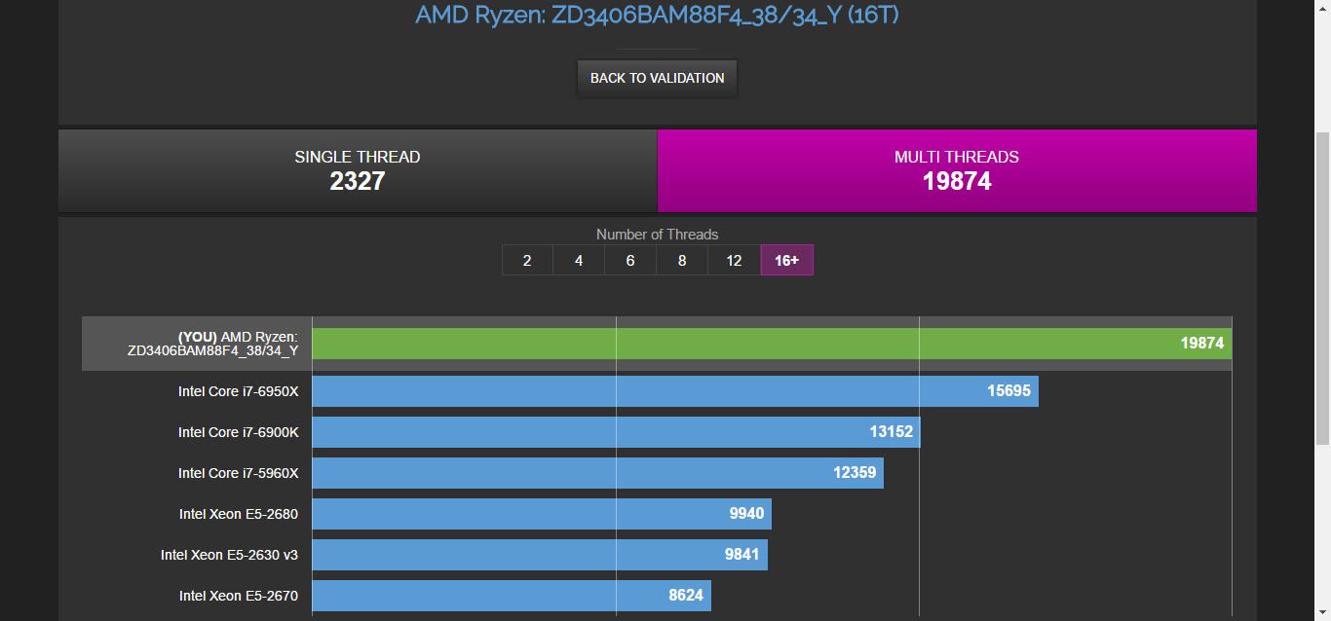Click the Intel Xeon E5-2680 bar showing 9940
Screen dimensions: 1331x621
pos(542,514)
